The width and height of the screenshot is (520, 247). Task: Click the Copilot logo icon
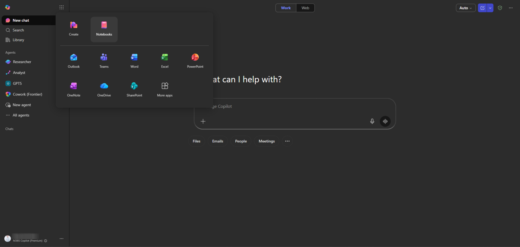tap(8, 7)
